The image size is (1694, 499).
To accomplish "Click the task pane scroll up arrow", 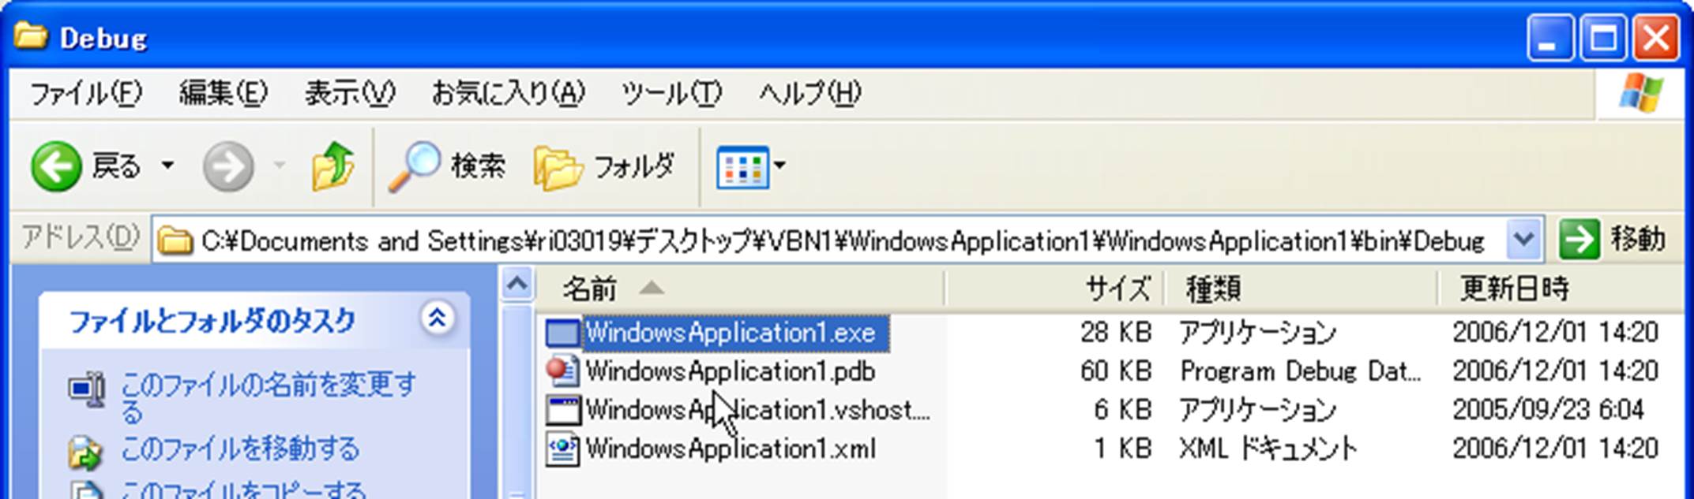I will click(x=516, y=284).
